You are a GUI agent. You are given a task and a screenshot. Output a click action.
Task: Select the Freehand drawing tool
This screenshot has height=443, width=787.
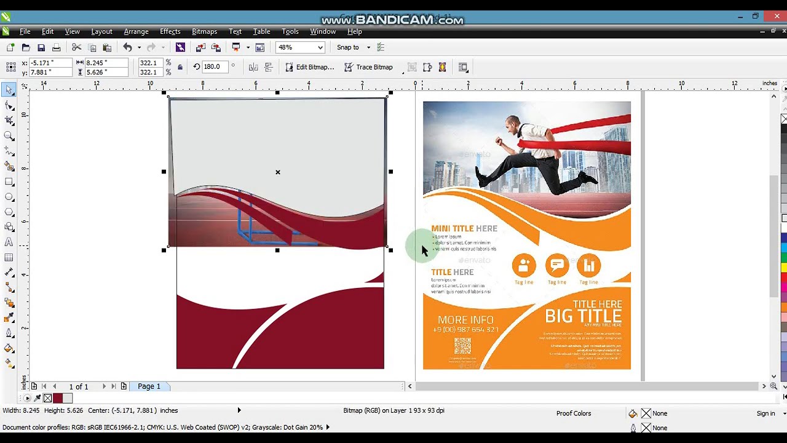(9, 151)
